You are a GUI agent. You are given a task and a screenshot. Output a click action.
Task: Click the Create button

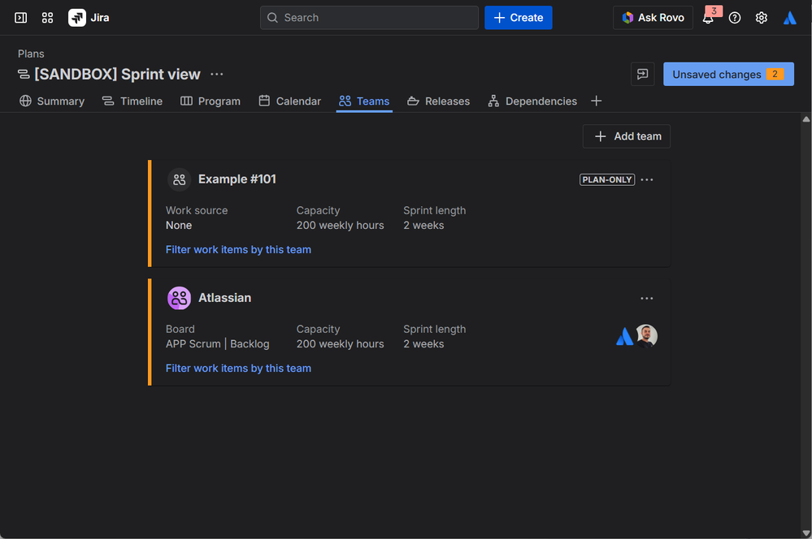(x=519, y=18)
